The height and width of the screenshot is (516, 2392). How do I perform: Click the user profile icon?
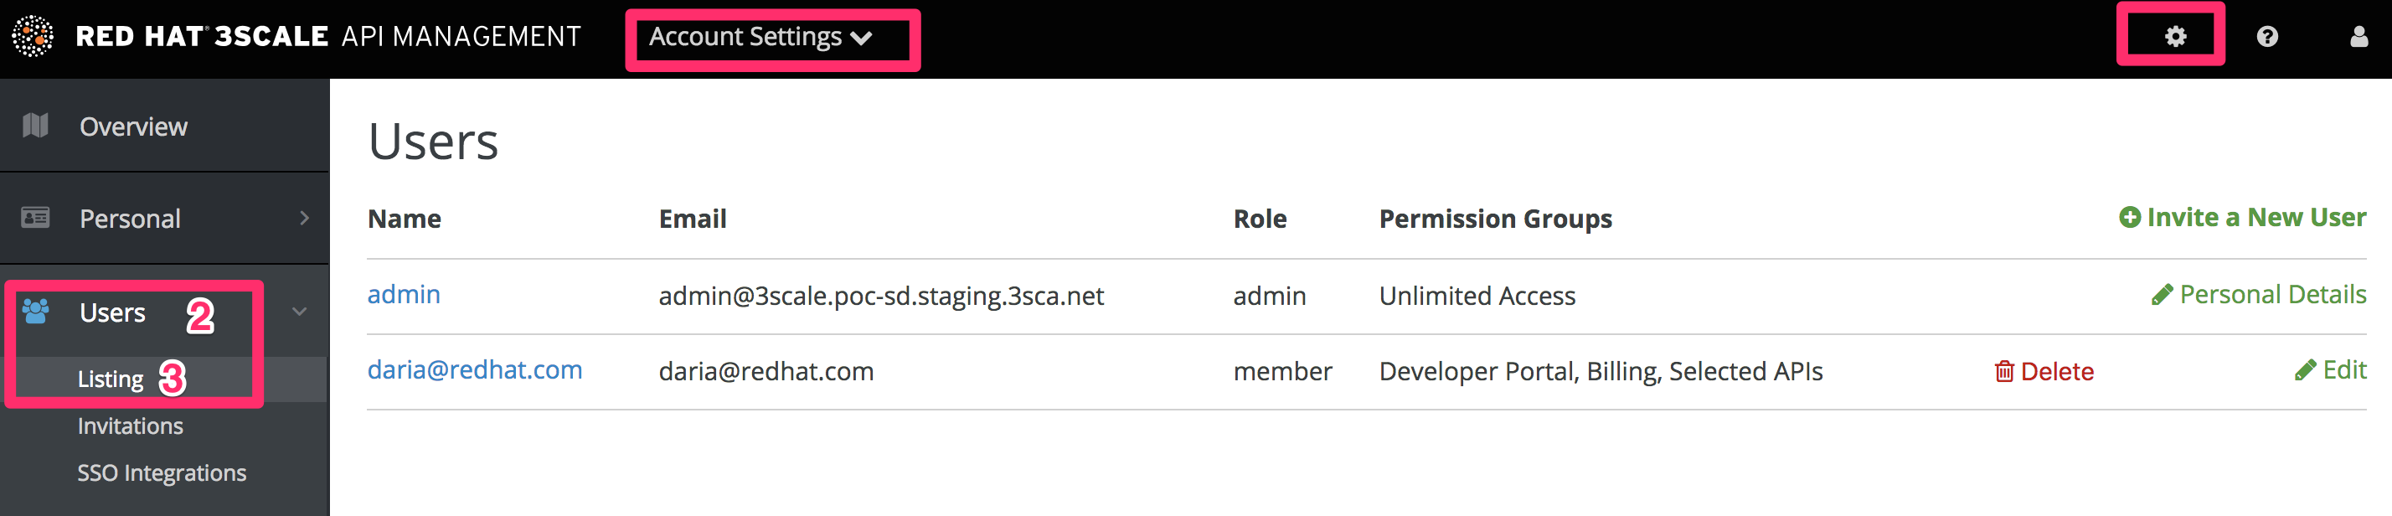pos(2358,36)
